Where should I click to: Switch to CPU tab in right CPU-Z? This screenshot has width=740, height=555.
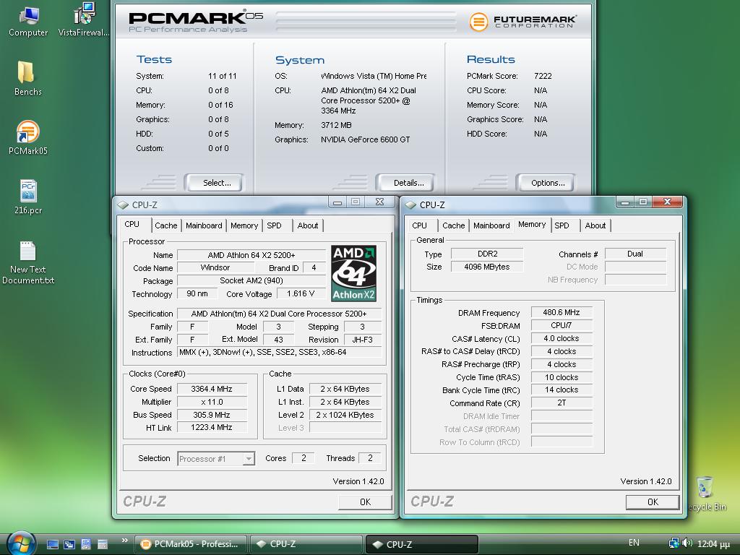pyautogui.click(x=419, y=225)
